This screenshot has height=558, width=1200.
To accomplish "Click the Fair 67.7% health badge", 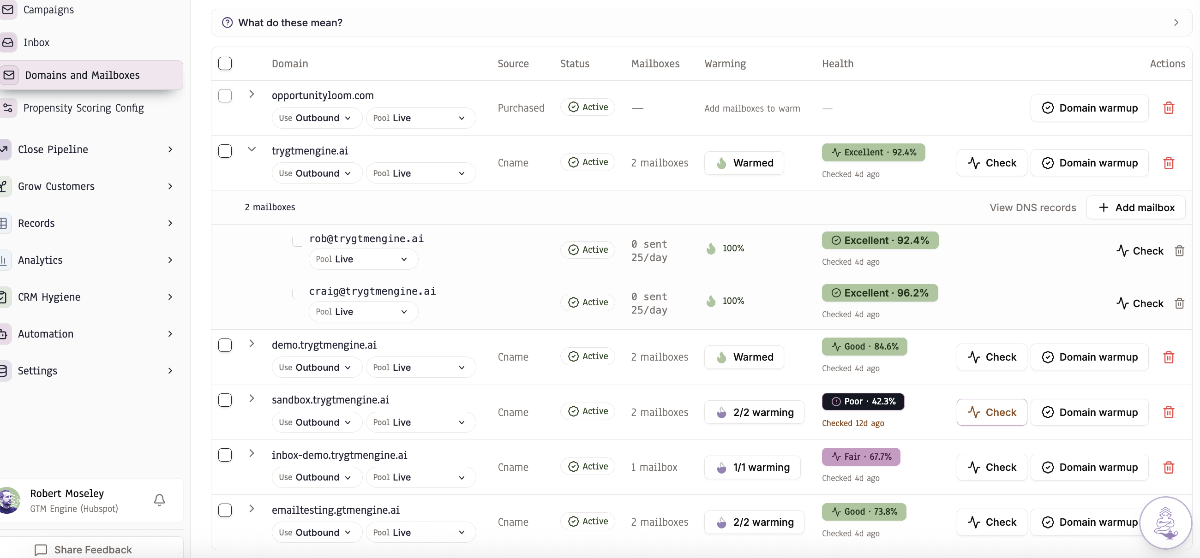I will point(861,457).
